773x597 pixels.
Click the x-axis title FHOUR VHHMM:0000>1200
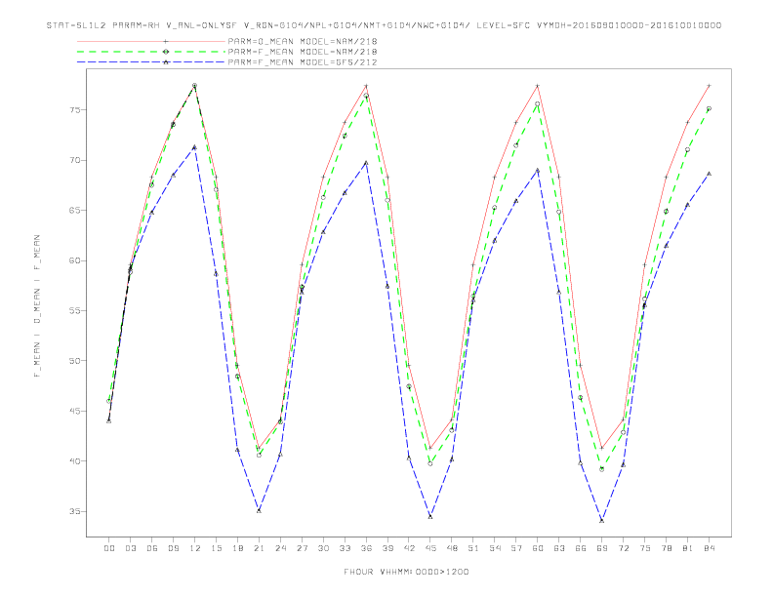pos(406,572)
